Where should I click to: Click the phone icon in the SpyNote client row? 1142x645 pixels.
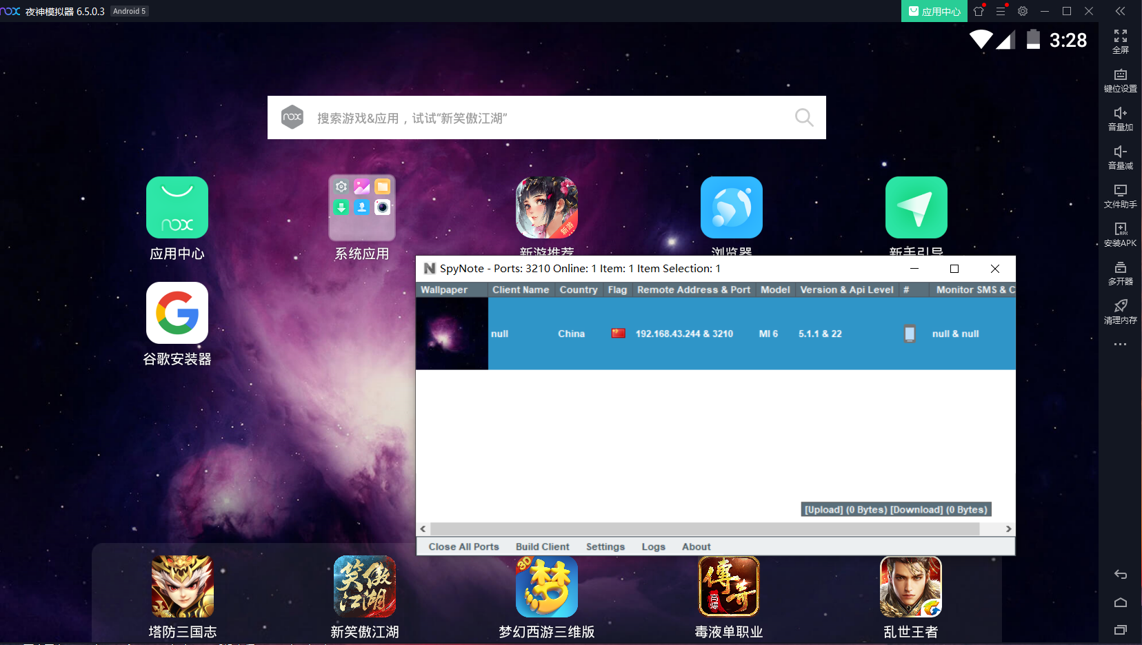point(910,334)
